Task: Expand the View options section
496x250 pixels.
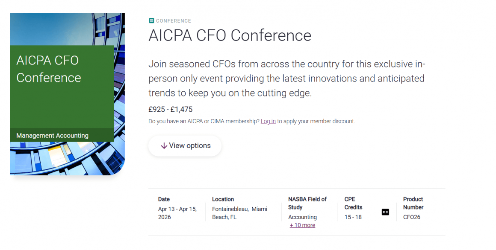Action: click(185, 146)
